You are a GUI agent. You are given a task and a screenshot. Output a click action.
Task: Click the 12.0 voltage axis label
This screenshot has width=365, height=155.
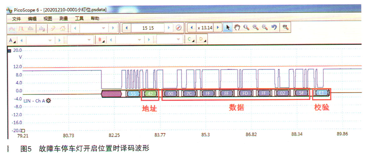click(18, 67)
